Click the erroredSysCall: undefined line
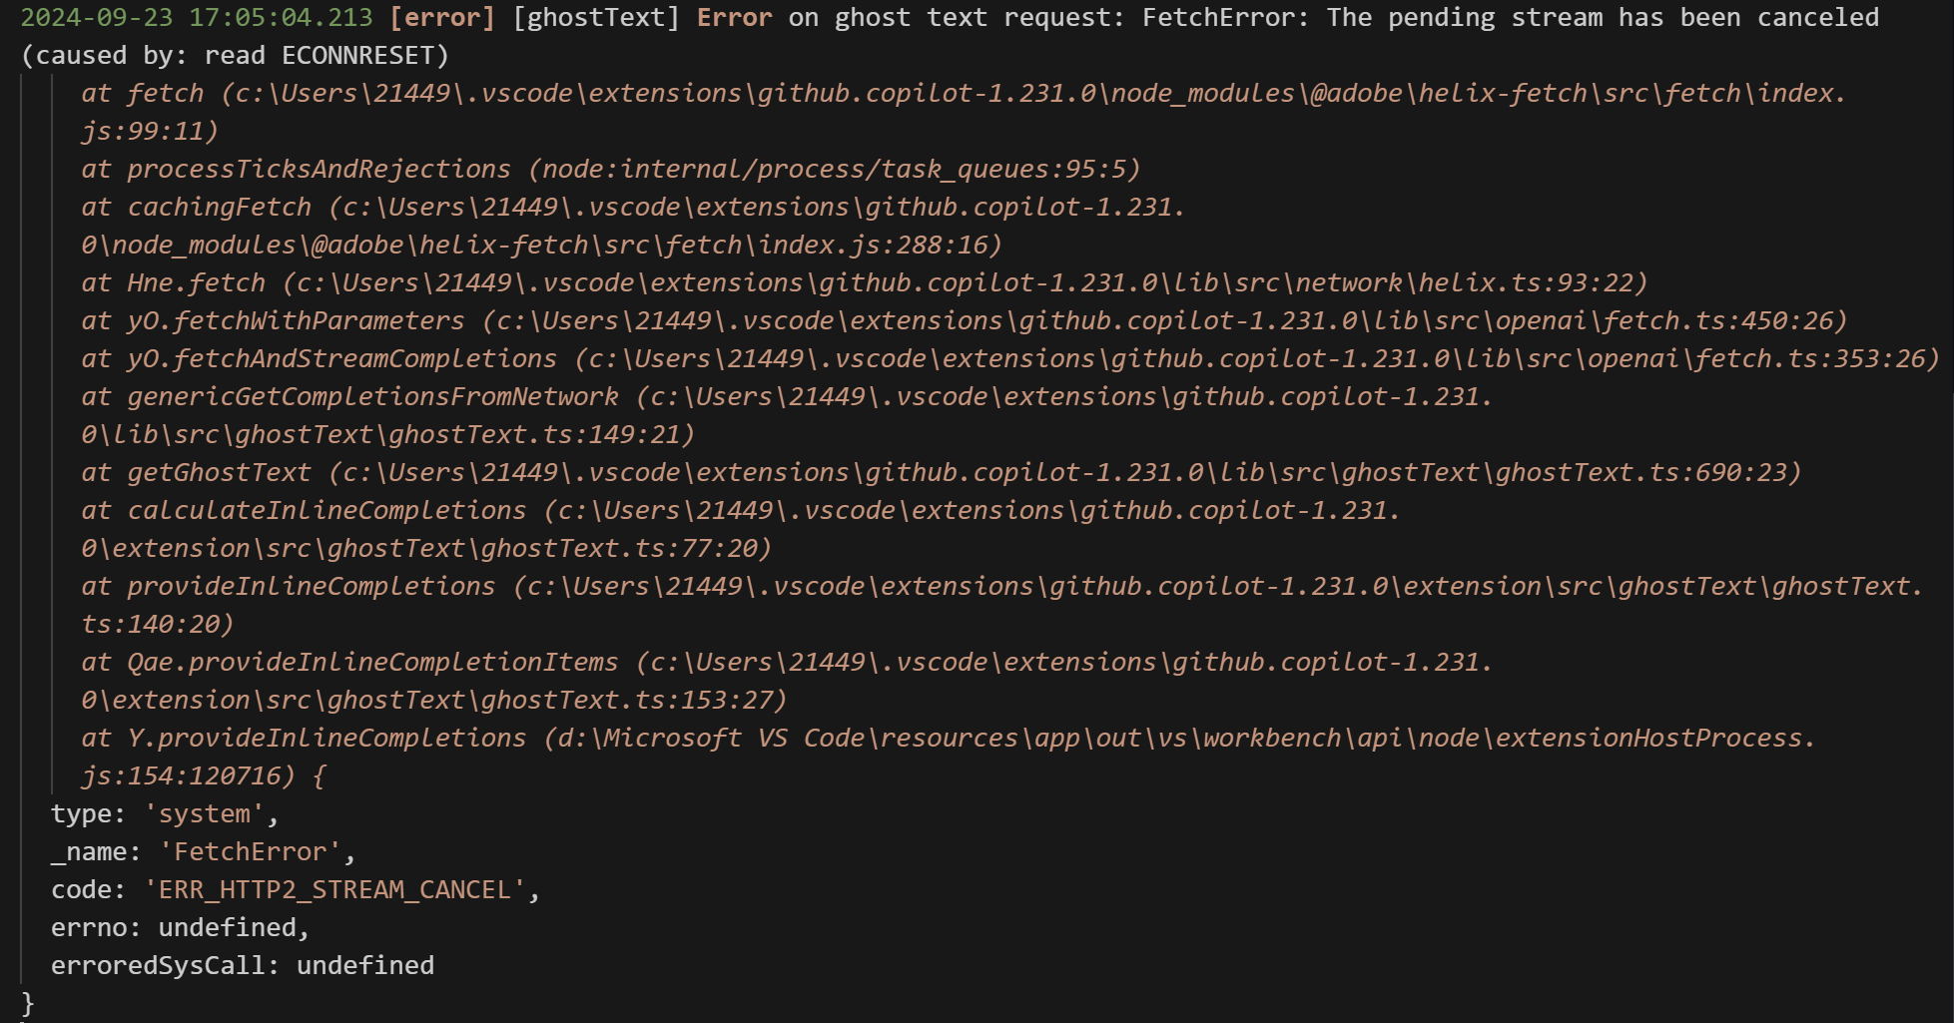Image resolution: width=1954 pixels, height=1023 pixels. 243,966
